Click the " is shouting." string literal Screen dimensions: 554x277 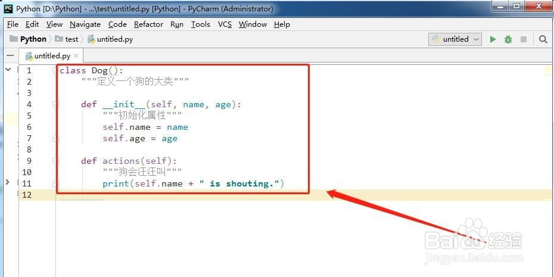[x=239, y=183]
